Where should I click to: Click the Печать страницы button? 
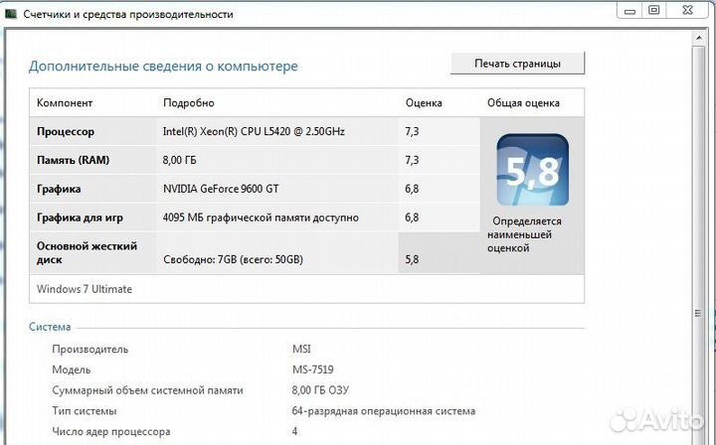coord(517,64)
